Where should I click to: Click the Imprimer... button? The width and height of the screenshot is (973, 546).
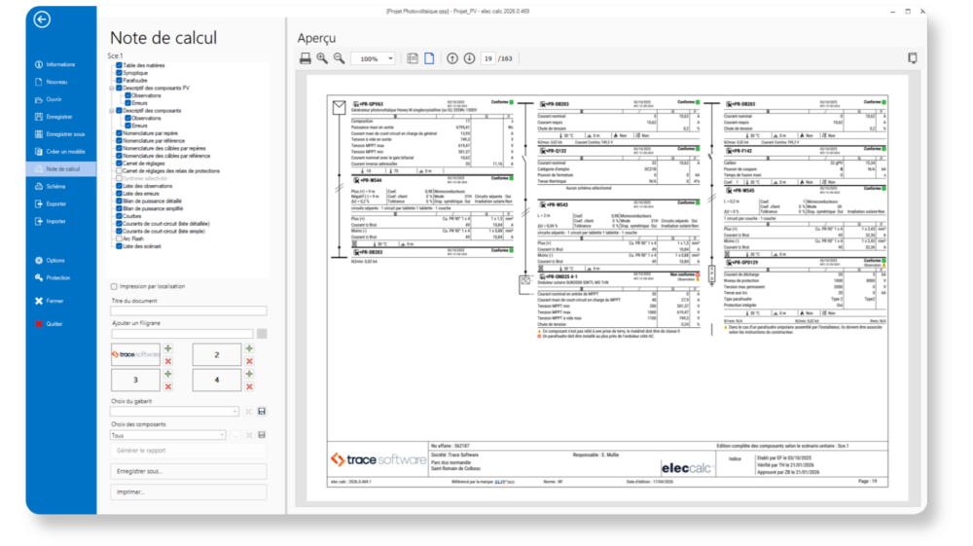coord(189,492)
